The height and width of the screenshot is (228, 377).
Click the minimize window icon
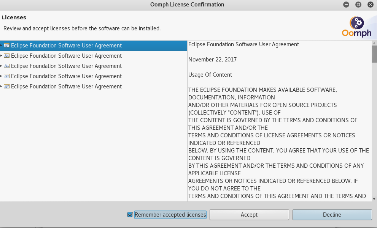point(346,5)
